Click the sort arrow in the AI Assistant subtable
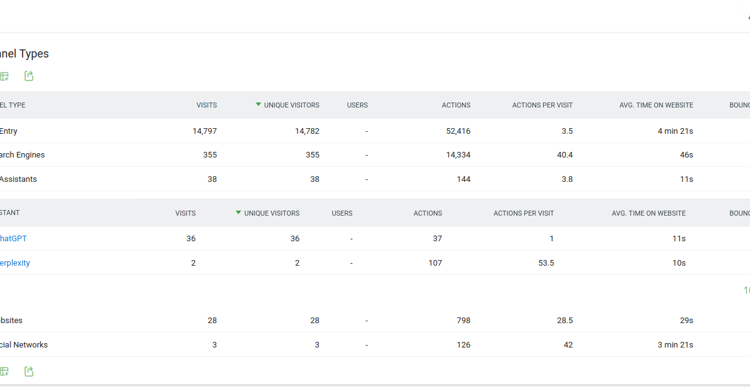This screenshot has width=750, height=390. point(238,212)
